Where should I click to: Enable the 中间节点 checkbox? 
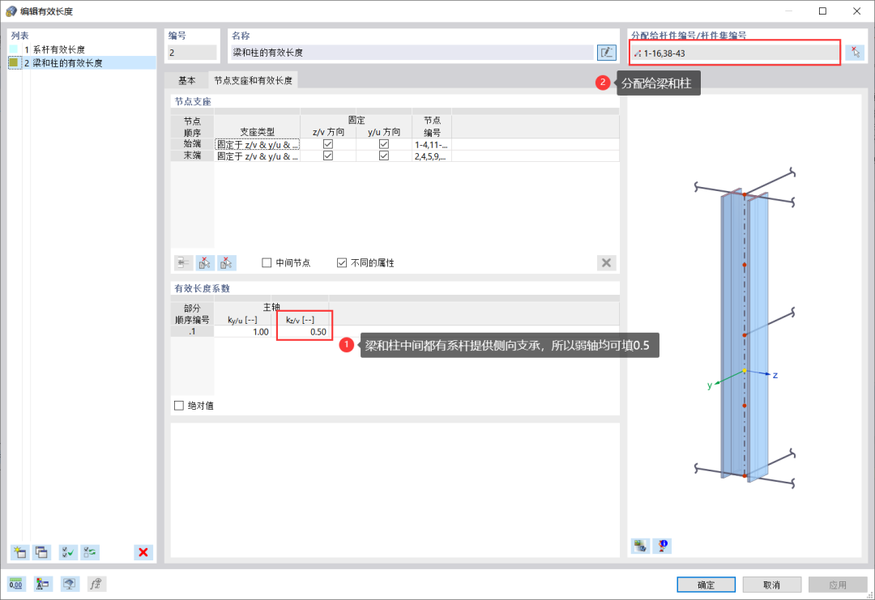point(267,262)
